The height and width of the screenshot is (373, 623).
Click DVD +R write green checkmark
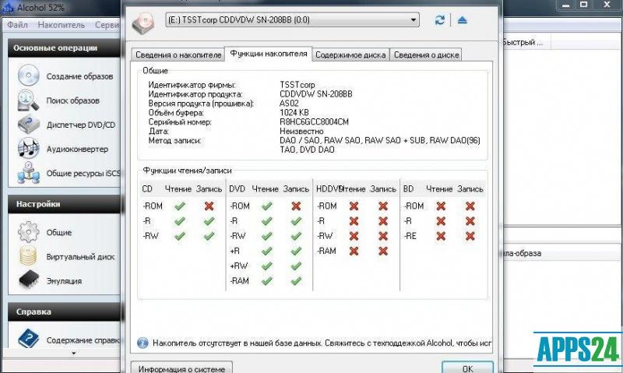296,251
